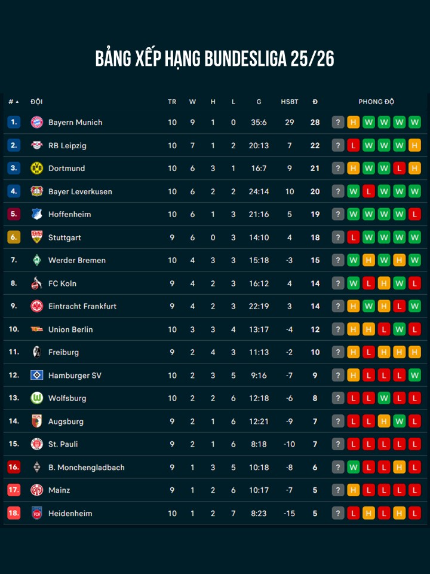
Task: Click the Dortmund BVB logo
Action: [37, 169]
